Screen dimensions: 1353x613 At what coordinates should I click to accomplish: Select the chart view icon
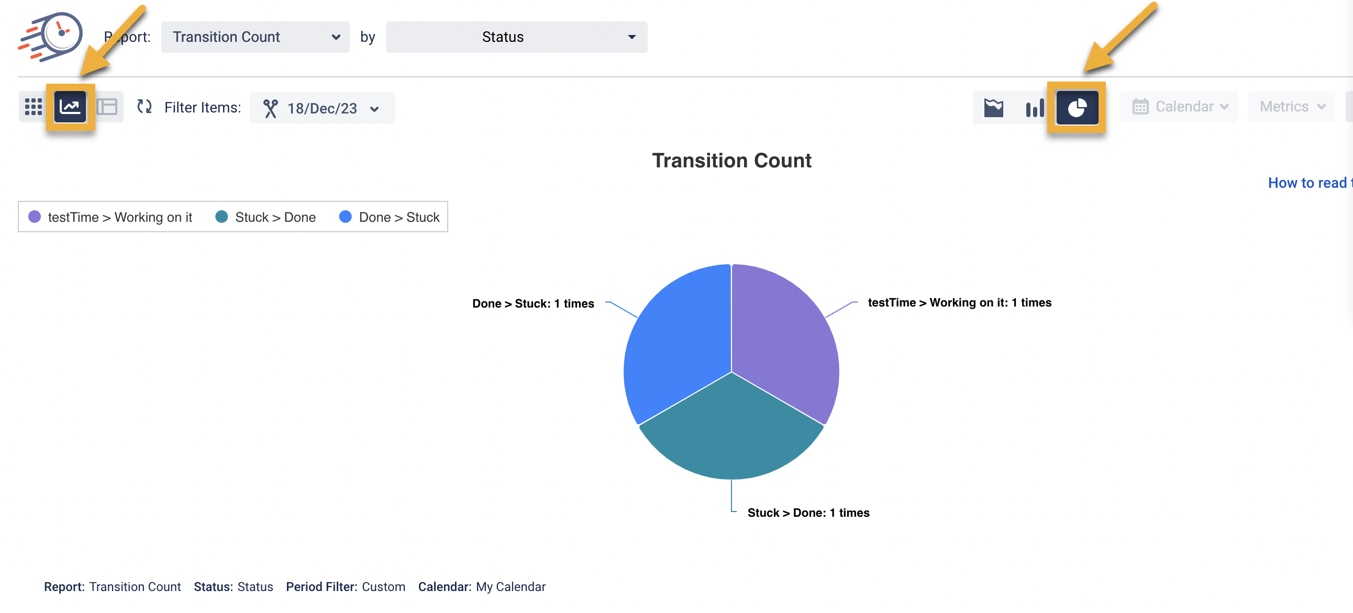point(70,107)
